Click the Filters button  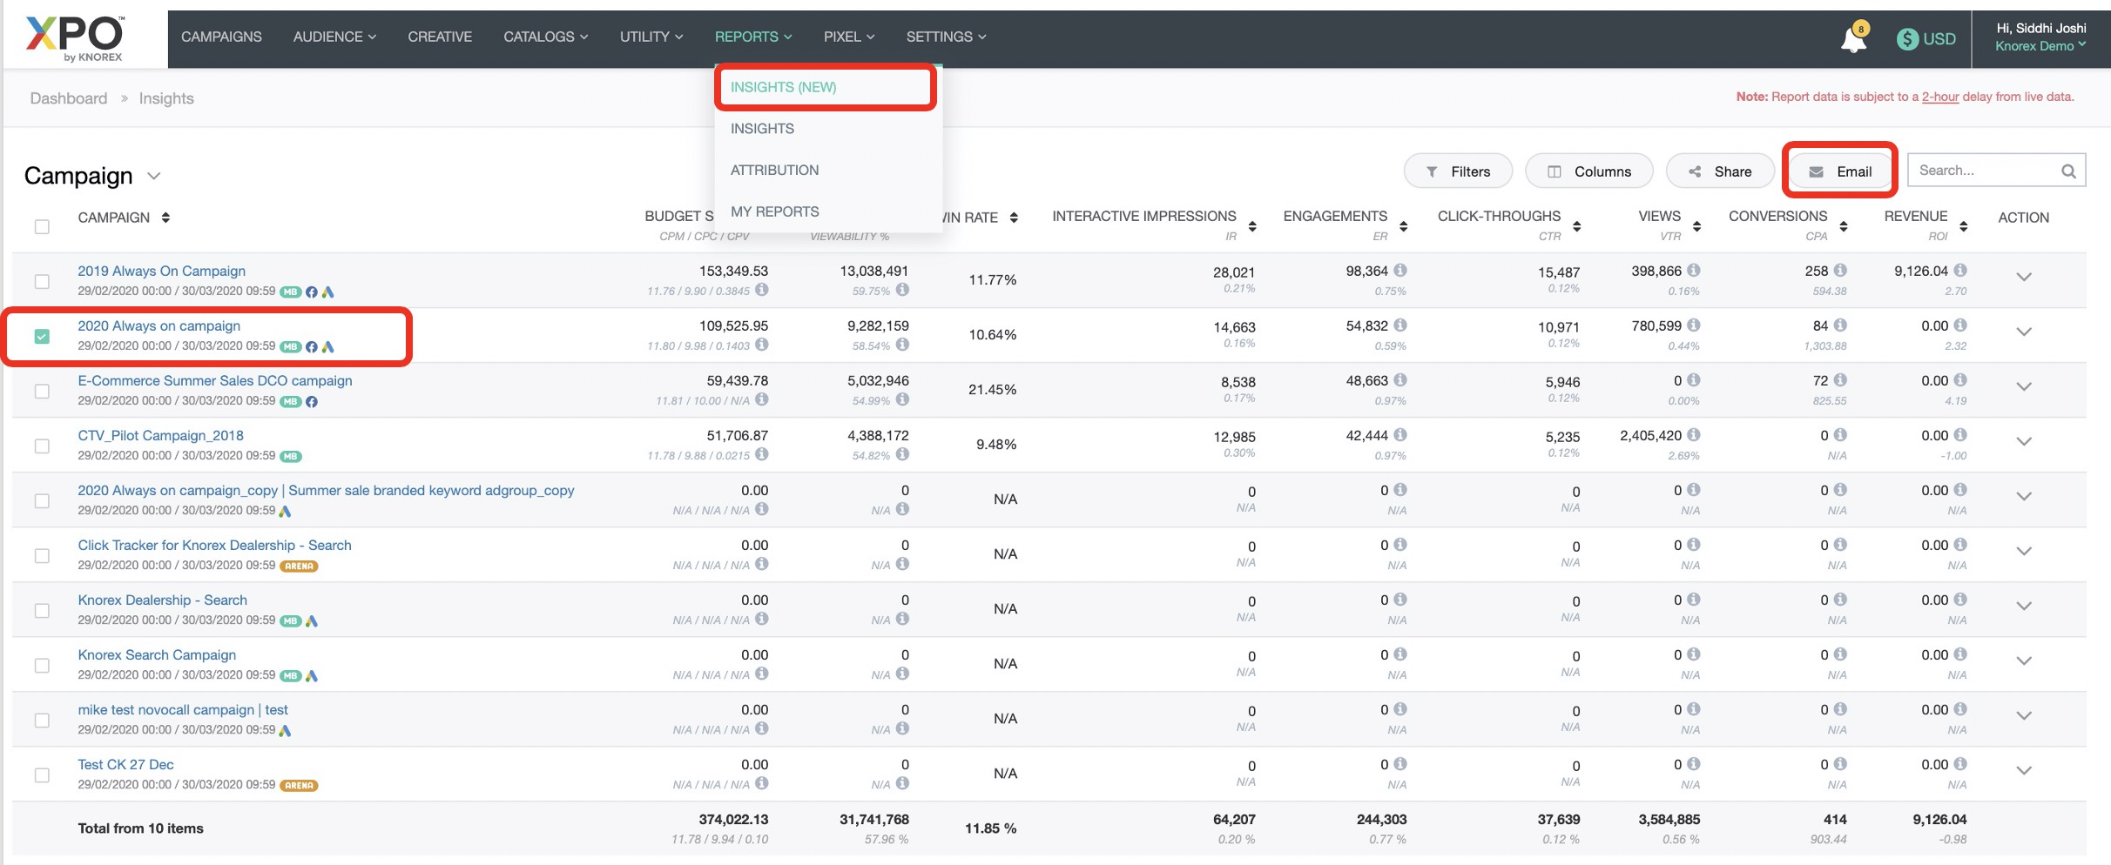click(1458, 171)
